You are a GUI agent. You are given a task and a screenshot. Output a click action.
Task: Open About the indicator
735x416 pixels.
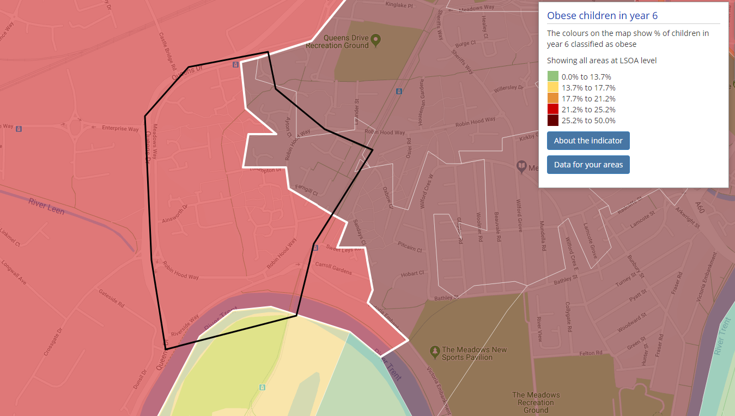tap(588, 141)
